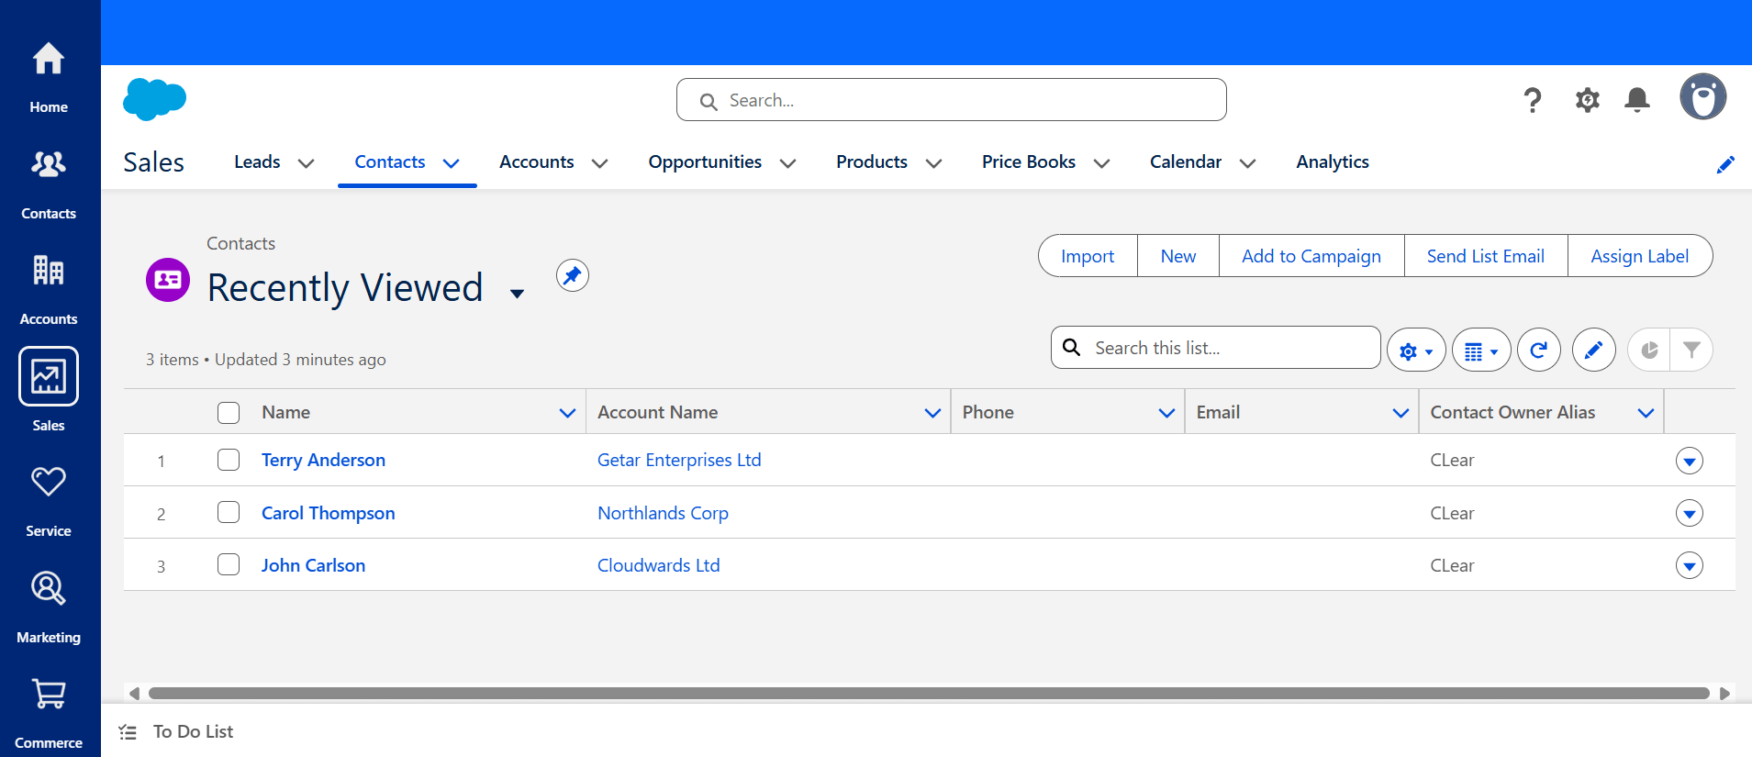This screenshot has width=1752, height=757.
Task: Click the inline edit list pencil button
Action: coord(1594,350)
